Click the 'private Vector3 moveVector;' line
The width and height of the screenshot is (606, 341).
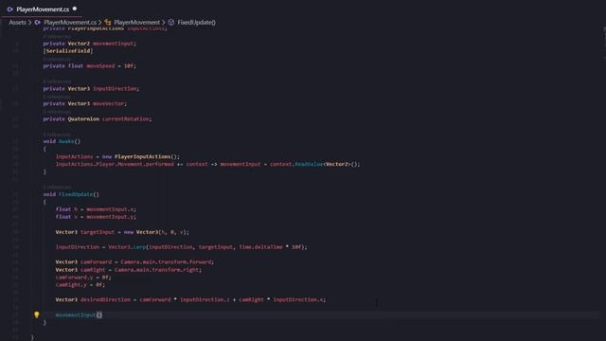point(85,103)
